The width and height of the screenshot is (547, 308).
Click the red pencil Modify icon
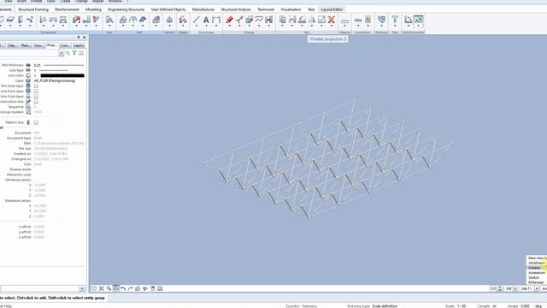[229, 20]
